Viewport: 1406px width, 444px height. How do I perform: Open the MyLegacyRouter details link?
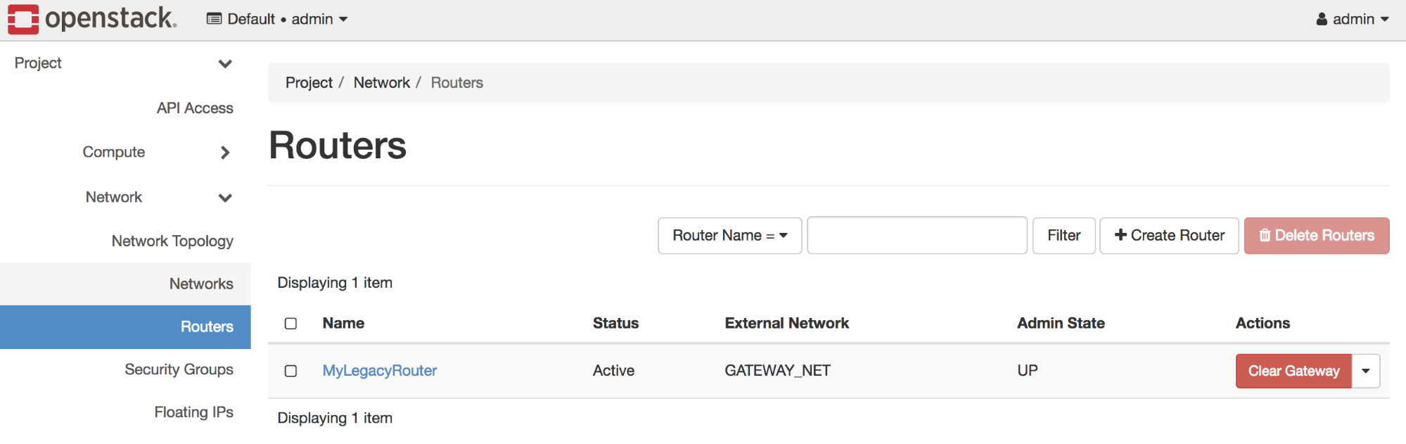coord(380,371)
